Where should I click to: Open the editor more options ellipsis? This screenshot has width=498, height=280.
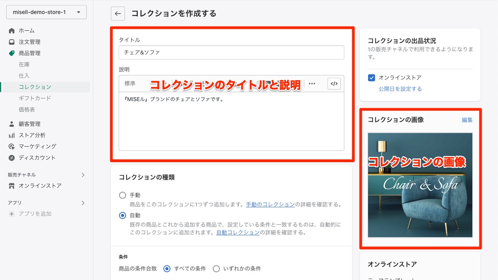tap(312, 84)
